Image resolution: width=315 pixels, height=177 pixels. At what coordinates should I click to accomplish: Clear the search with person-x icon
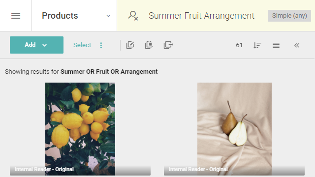pos(133,16)
